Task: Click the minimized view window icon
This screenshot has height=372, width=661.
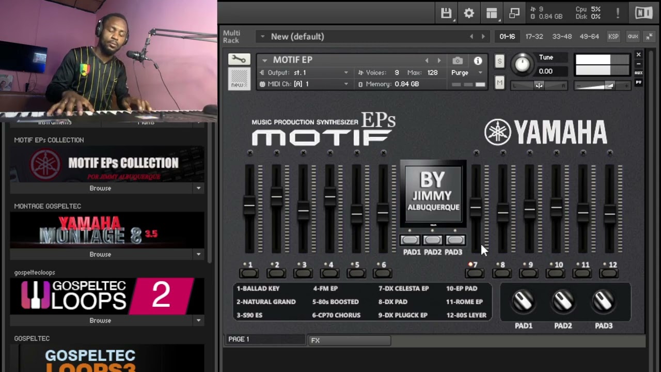Action: [514, 14]
